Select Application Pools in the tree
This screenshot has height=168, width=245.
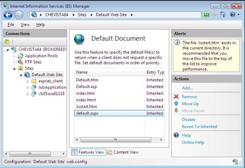41,56
